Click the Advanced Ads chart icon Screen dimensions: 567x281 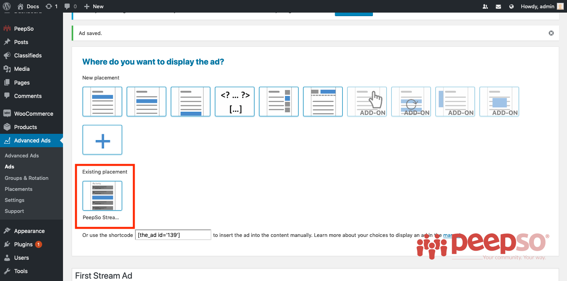7,140
